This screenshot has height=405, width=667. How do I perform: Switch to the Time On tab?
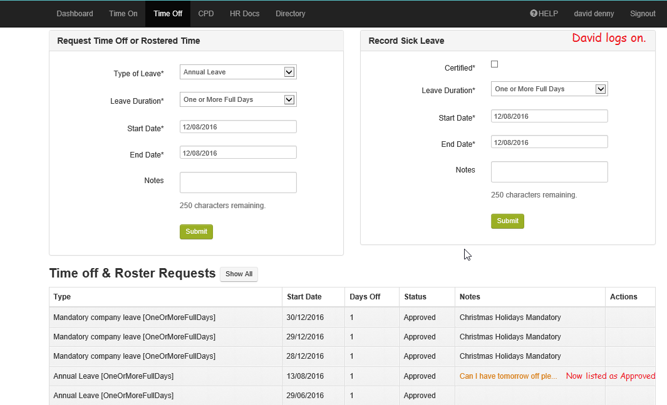pos(123,14)
